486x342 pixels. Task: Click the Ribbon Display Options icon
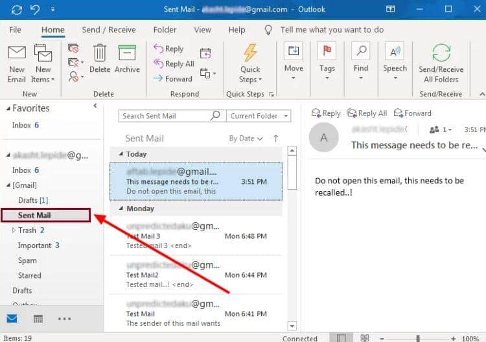coord(390,9)
